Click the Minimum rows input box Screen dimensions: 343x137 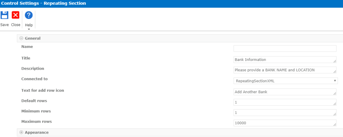[284, 113]
